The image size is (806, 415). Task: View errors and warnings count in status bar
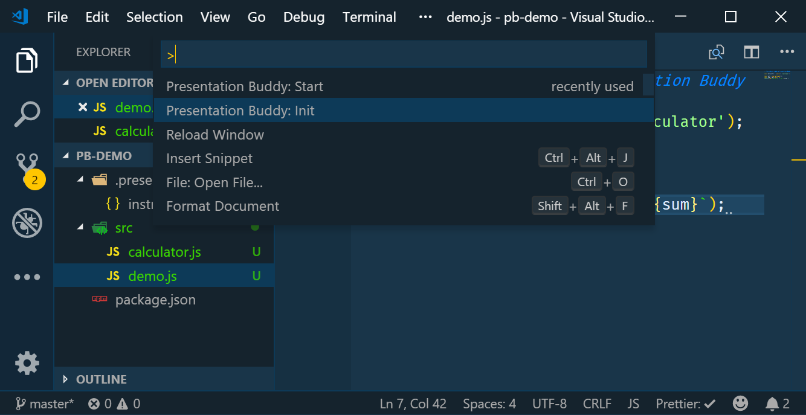(114, 404)
